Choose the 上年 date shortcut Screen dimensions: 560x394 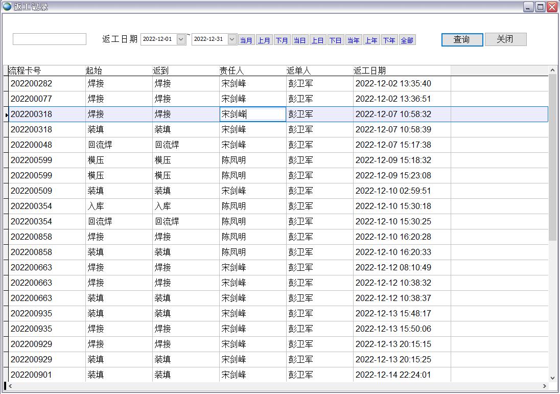pos(371,40)
